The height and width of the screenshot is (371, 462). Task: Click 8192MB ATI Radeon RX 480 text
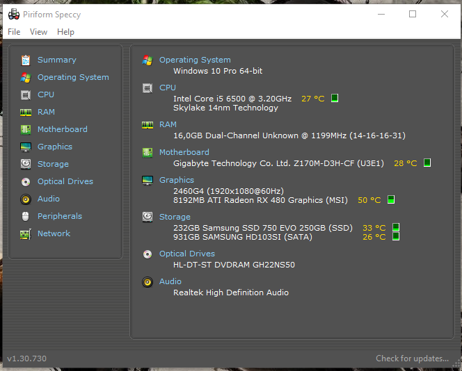260,200
